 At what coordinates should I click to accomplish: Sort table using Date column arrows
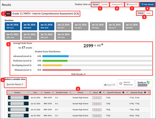pos(41,92)
